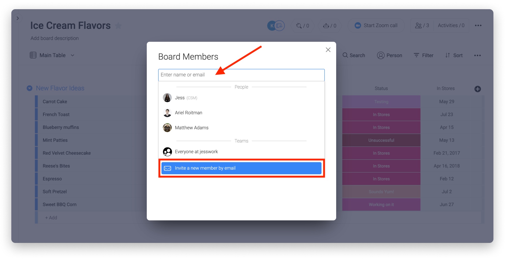505x260 pixels.
Task: Open integrations counter / 0
Action: (302, 26)
